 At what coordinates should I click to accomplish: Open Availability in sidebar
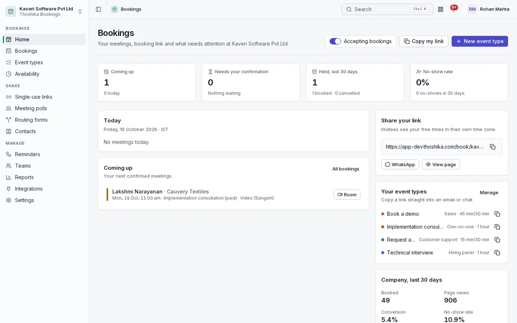coord(44,74)
